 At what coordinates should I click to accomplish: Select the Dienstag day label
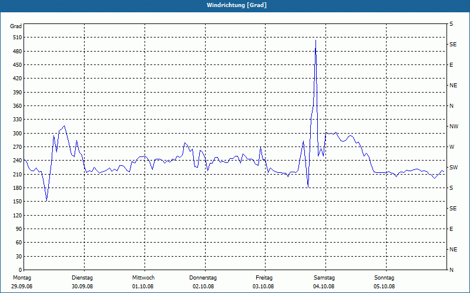click(82, 278)
